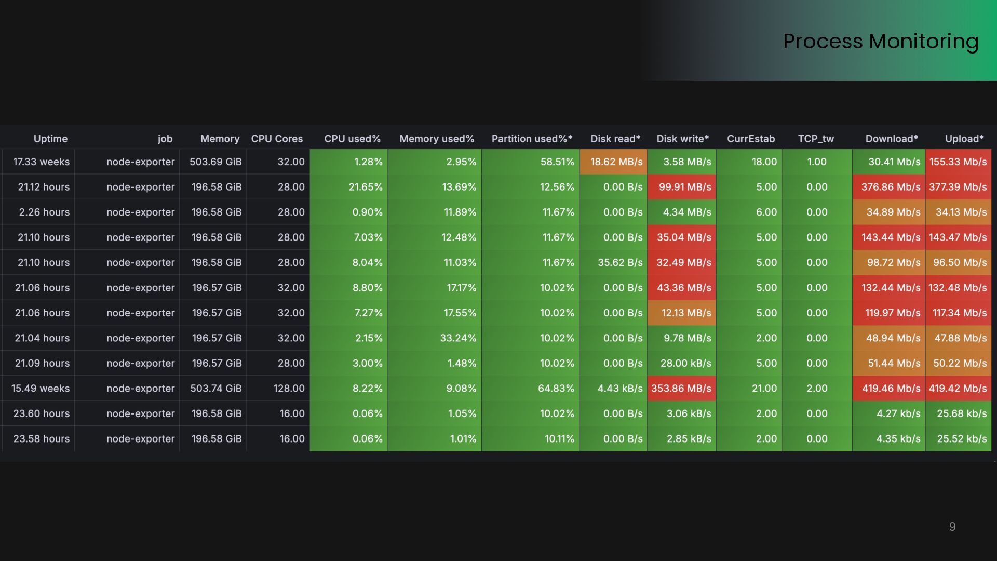This screenshot has width=997, height=561.
Task: Click the 419.46 Mb/s download cell
Action: [x=891, y=389]
